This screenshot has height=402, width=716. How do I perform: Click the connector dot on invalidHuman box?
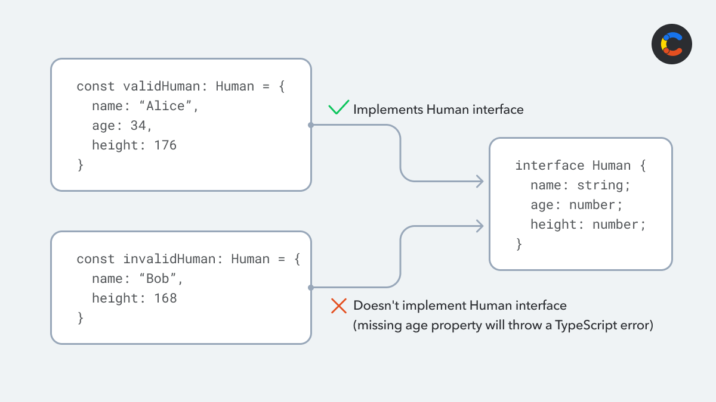(311, 288)
